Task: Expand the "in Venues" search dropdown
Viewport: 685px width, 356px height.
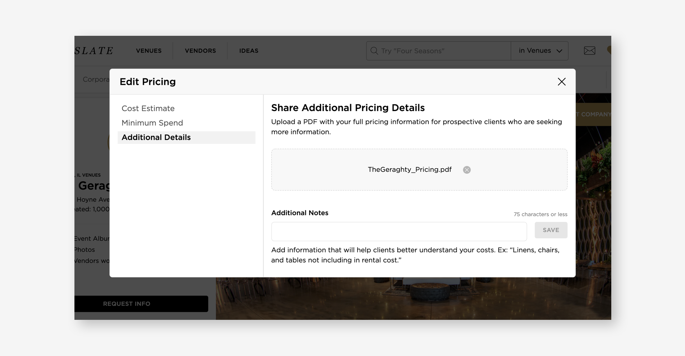Action: coord(540,51)
